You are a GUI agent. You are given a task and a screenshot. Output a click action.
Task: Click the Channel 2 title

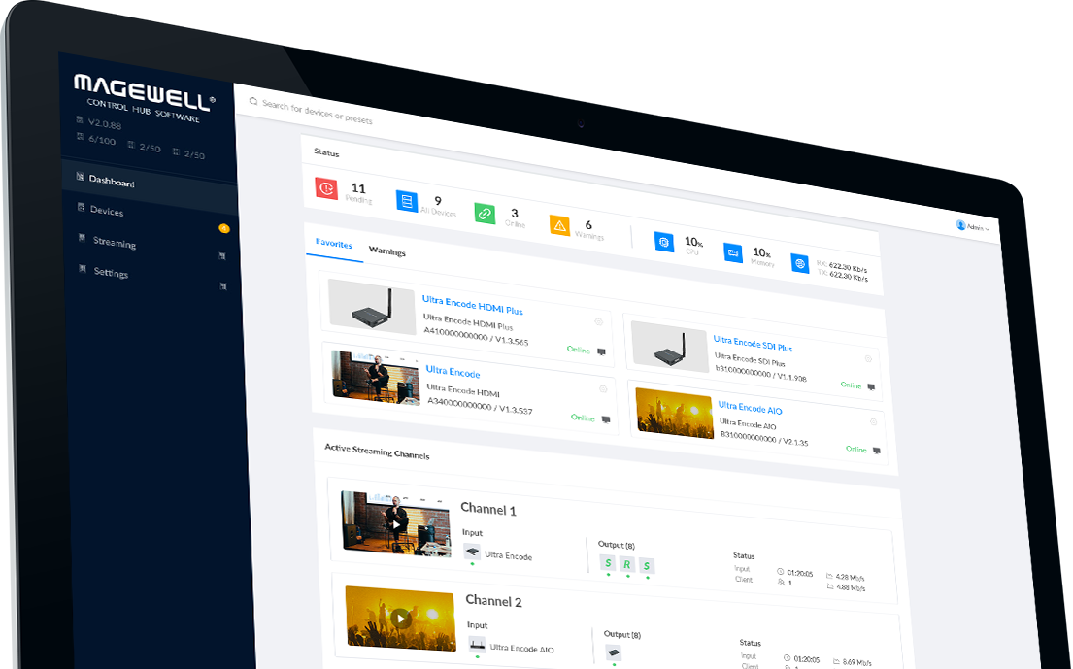tap(493, 601)
